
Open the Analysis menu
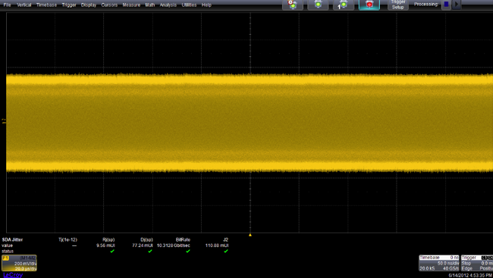(x=168, y=5)
